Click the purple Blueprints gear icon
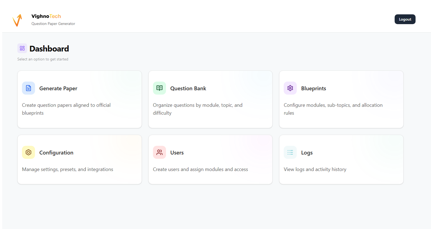The height and width of the screenshot is (229, 431). click(290, 88)
